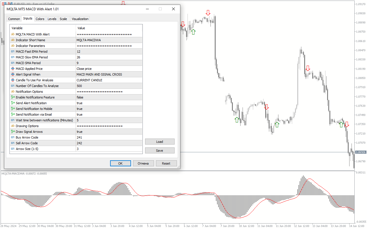367x229 pixels.
Task: Click the 1.06926 current price label on chart
Action: tap(361, 152)
